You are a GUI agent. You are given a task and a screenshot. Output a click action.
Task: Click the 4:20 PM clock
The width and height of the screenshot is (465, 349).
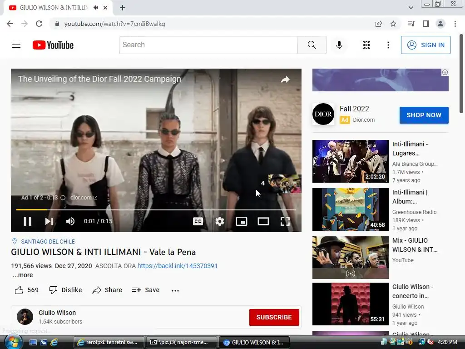(x=447, y=342)
